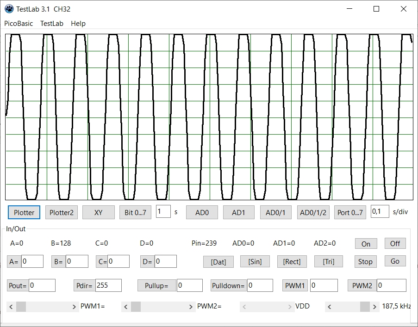Select the Plotter2 mode button
This screenshot has height=327, width=418.
[x=62, y=212]
